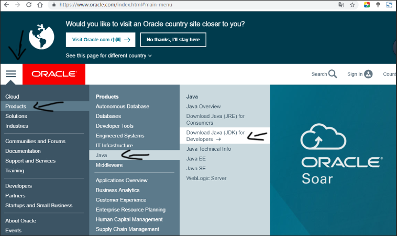Open IT Infrastructure product entry
Viewport: 397px width, 236px height.
pos(114,145)
